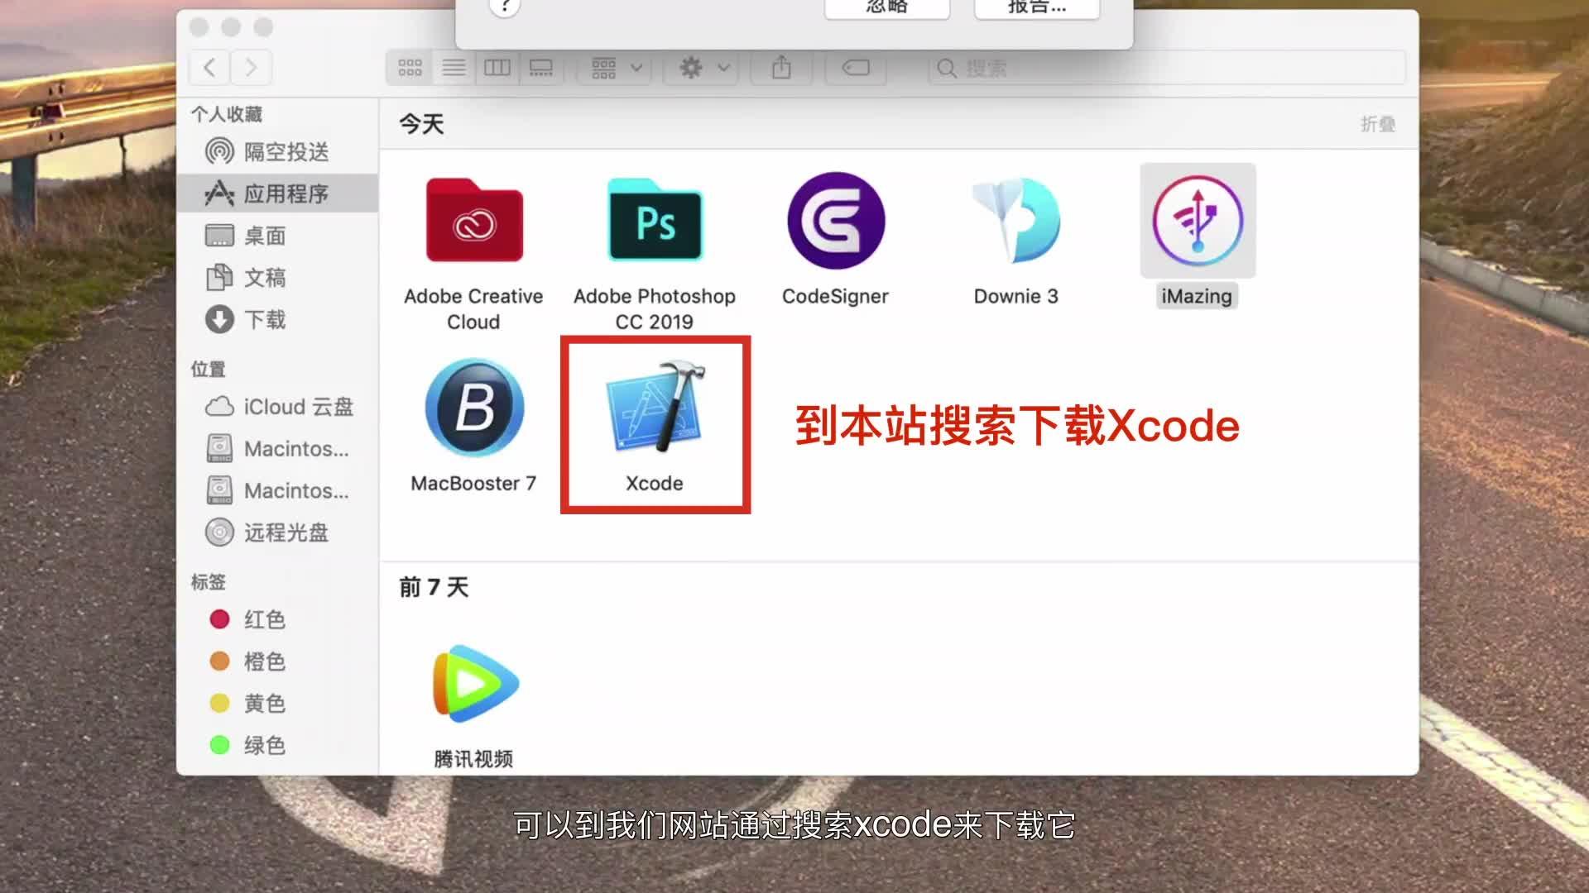Click the 前 7 天 group header
This screenshot has width=1589, height=893.
tap(434, 587)
